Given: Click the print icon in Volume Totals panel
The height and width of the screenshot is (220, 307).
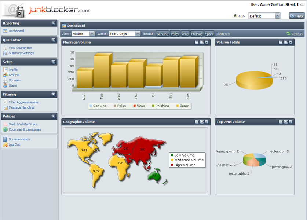Looking at the screenshot, I should click(285, 42).
